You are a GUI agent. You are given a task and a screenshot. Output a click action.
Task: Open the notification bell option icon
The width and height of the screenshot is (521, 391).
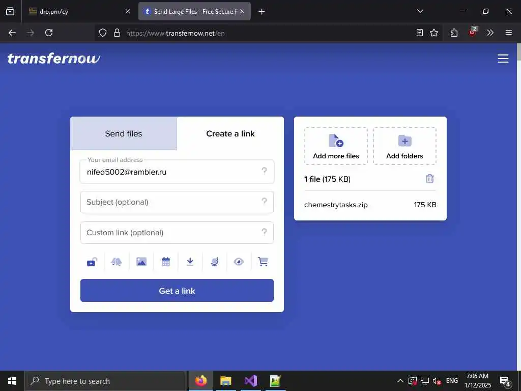pyautogui.click(x=117, y=262)
